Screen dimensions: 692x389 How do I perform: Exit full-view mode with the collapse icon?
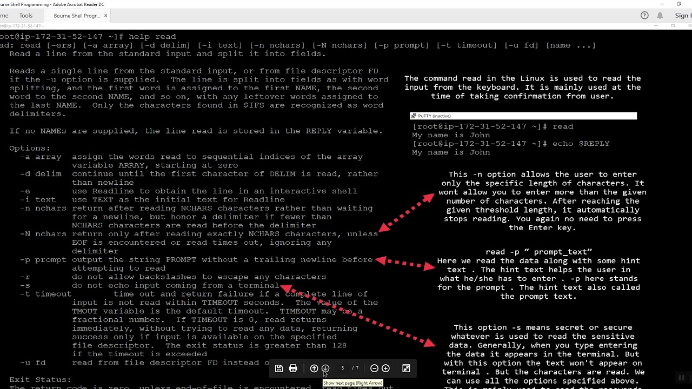pyautogui.click(x=406, y=368)
